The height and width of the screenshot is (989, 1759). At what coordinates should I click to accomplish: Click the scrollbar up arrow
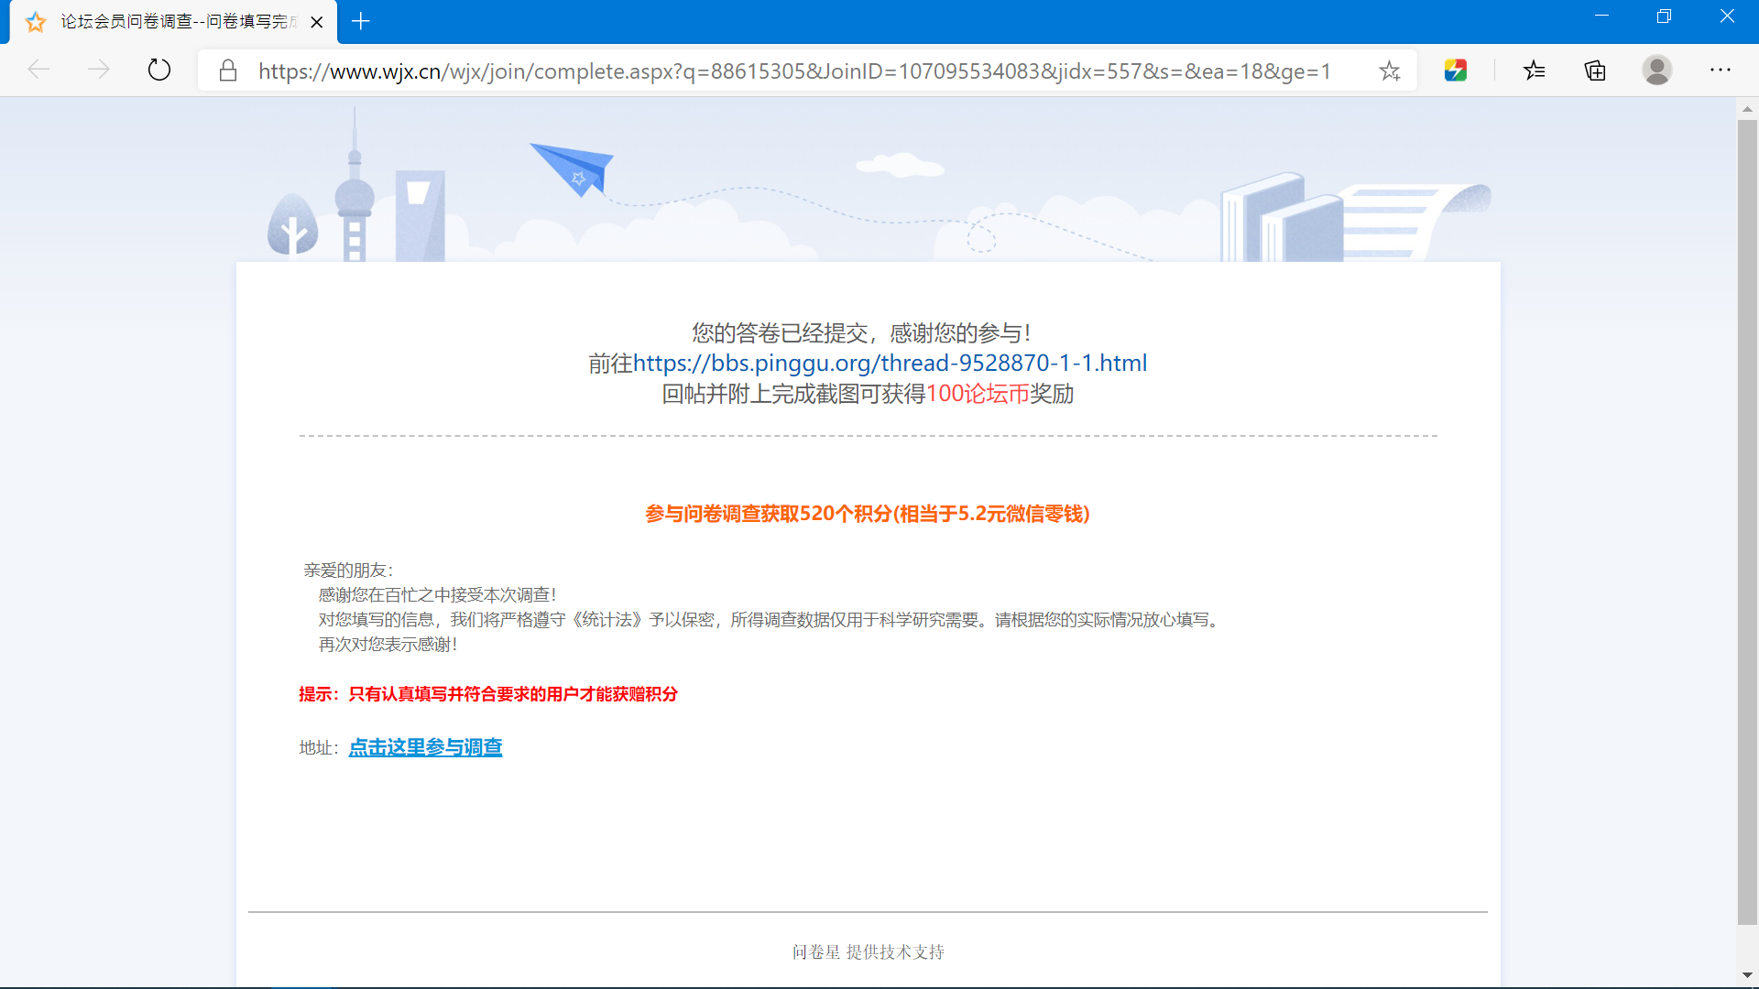click(x=1747, y=109)
